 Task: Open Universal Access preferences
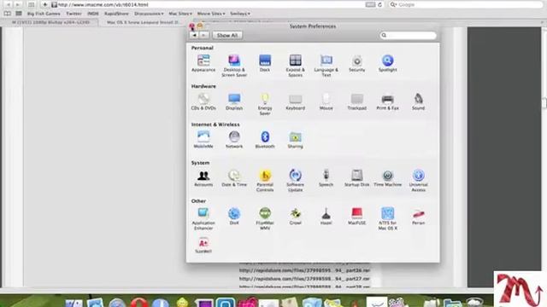click(x=418, y=180)
